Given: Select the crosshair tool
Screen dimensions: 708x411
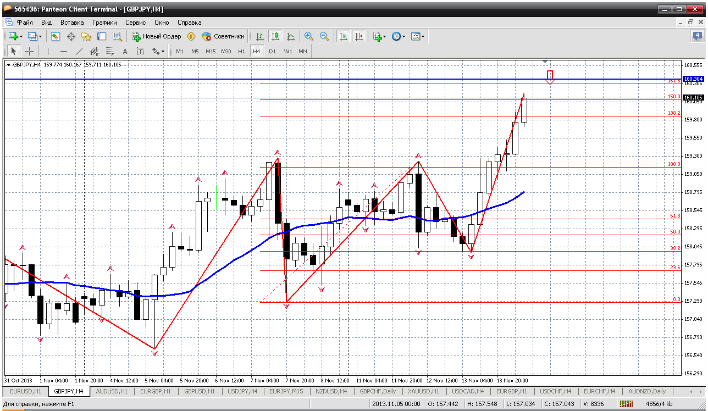Looking at the screenshot, I should tap(29, 51).
